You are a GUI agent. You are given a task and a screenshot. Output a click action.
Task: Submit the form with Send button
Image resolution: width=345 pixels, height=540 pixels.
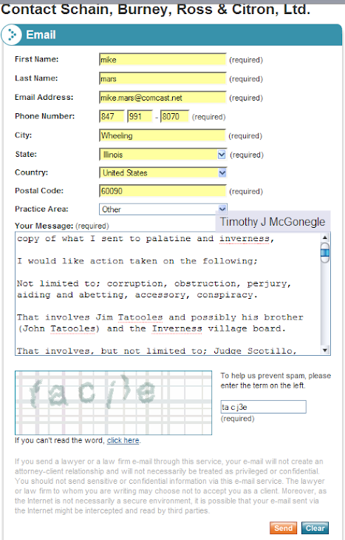283,528
